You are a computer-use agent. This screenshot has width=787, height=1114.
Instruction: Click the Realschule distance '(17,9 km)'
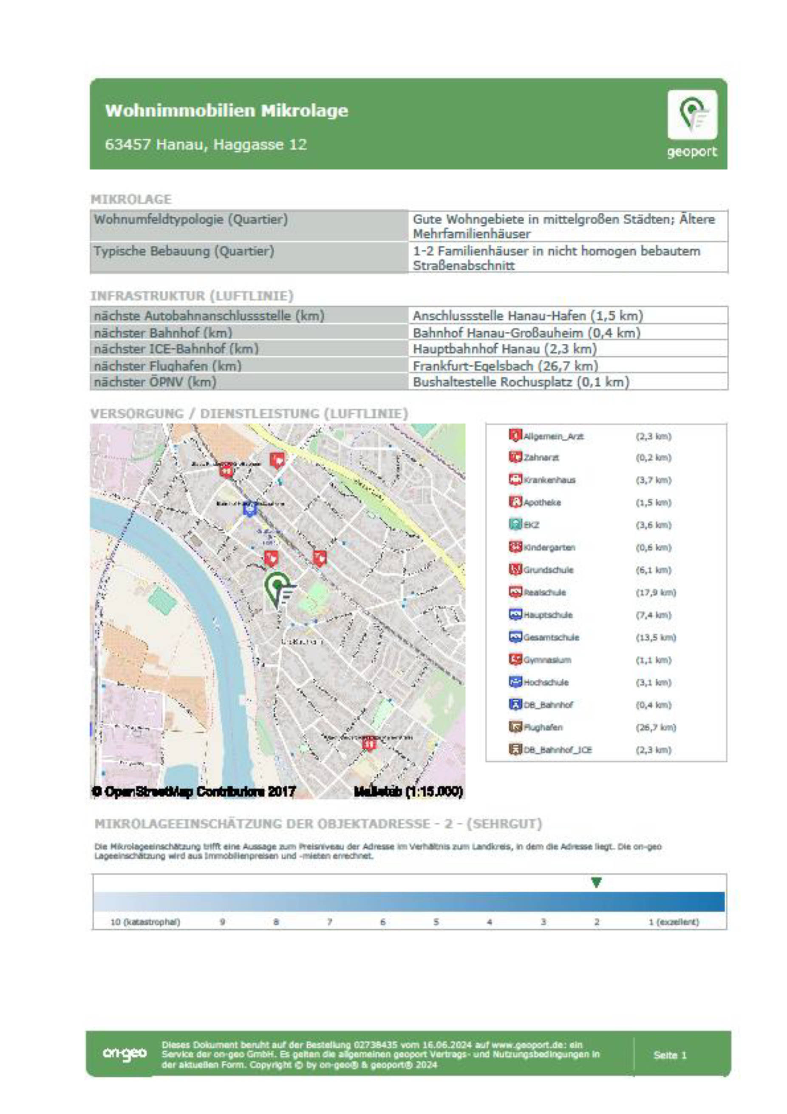(x=656, y=593)
